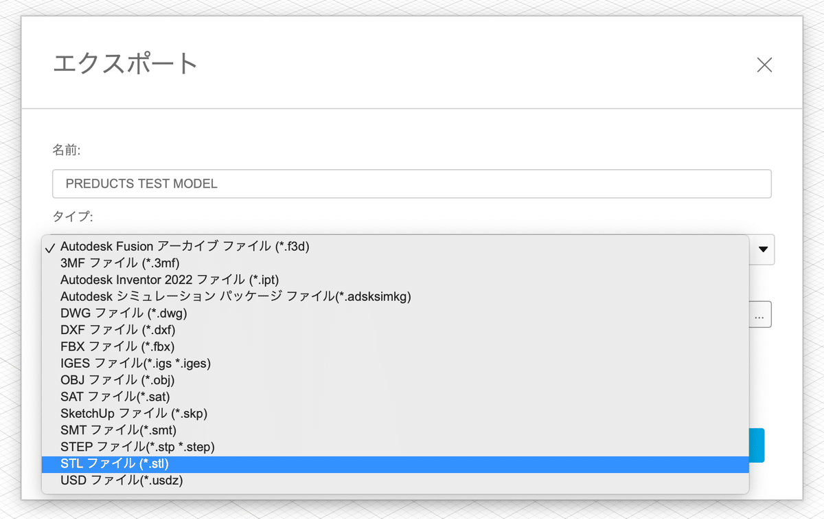Select Autodesk Fusion archive file (*.f3d)
824x519 pixels.
(396, 246)
